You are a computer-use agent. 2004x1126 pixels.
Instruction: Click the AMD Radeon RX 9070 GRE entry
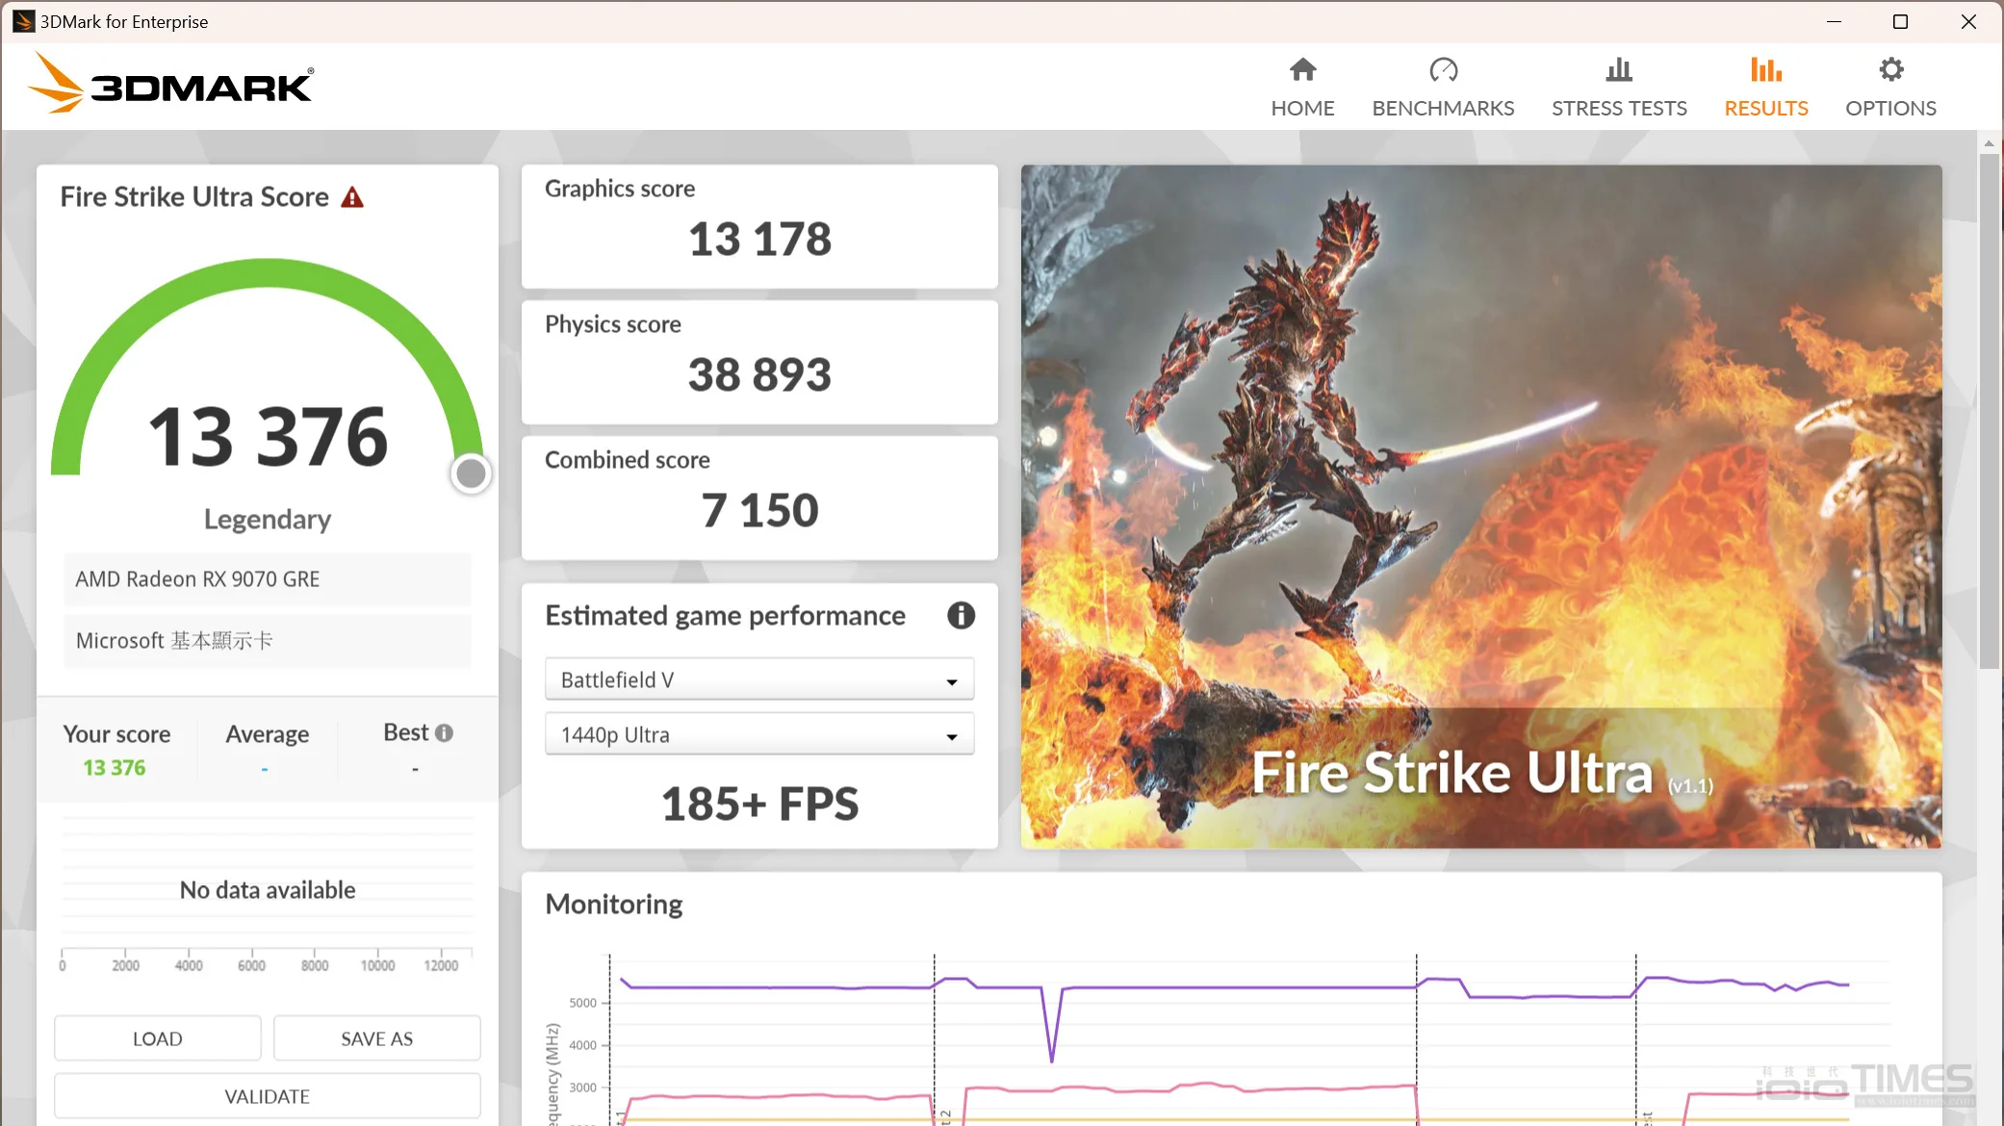click(x=268, y=579)
